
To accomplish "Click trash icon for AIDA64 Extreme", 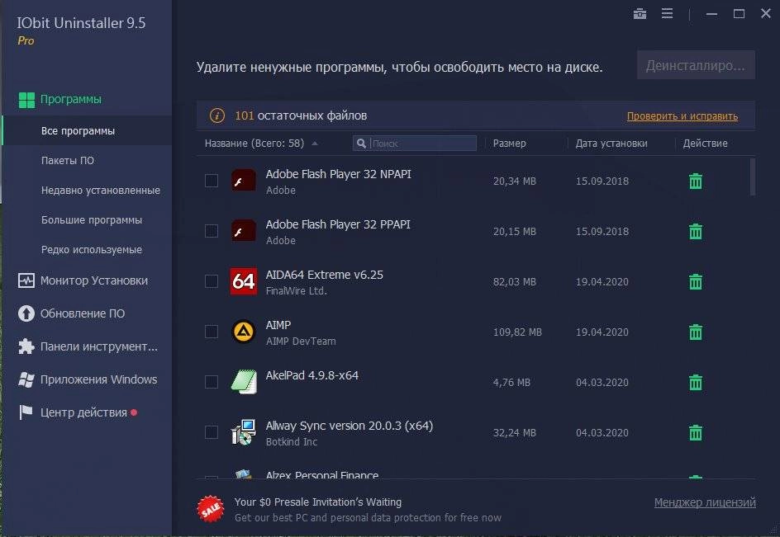I will [696, 281].
